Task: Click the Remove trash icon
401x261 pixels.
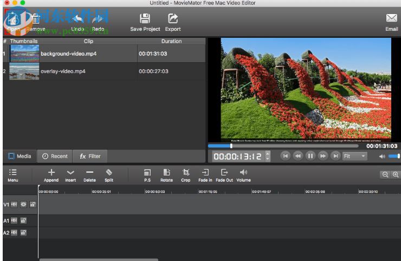Action: pyautogui.click(x=36, y=19)
